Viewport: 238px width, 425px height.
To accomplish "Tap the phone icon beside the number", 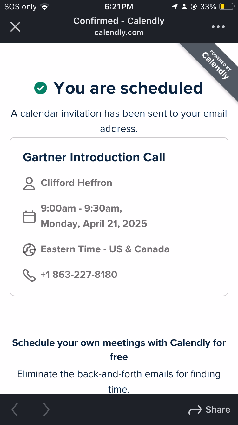I will pos(29,275).
